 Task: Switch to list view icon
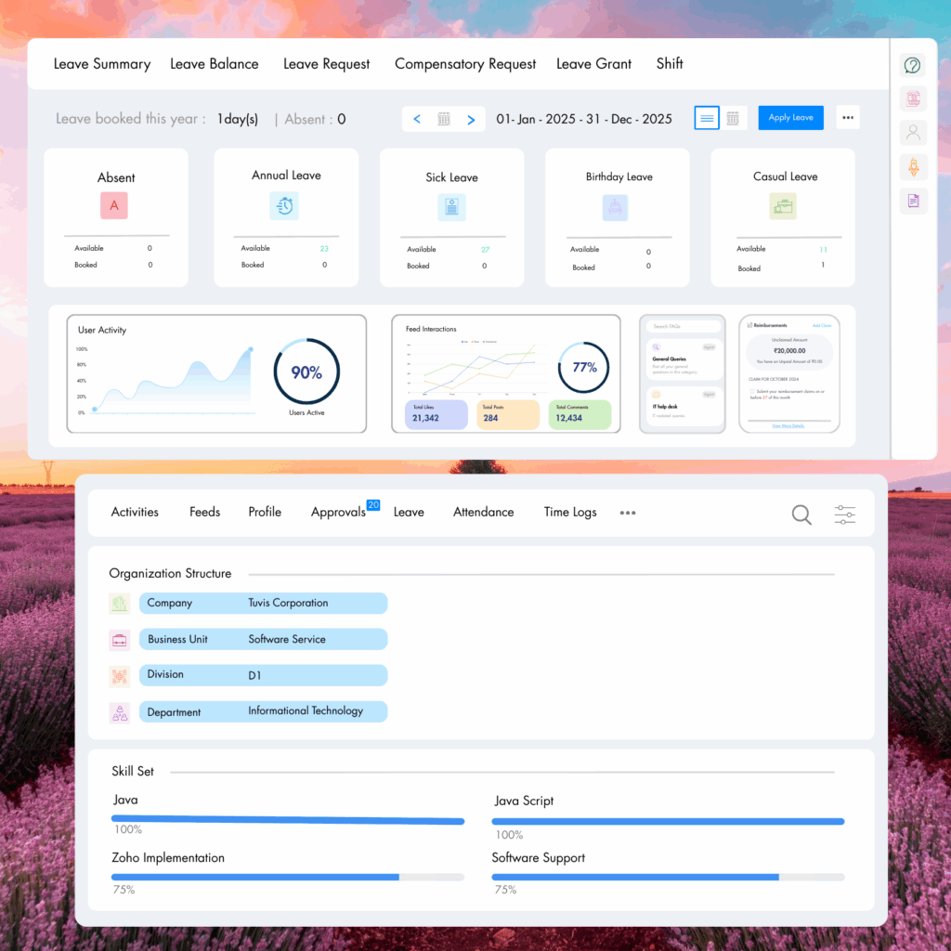[x=707, y=118]
